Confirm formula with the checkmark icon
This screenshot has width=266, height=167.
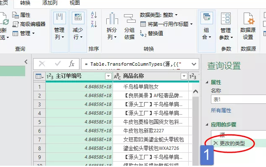tap(58, 64)
